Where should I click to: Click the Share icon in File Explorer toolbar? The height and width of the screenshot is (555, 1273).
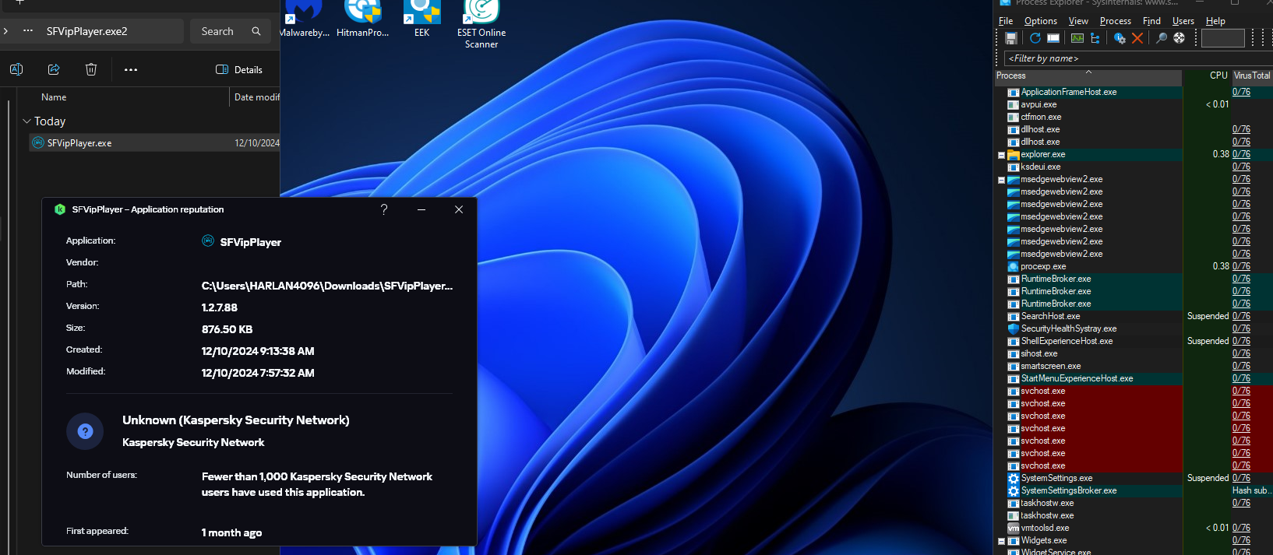54,69
